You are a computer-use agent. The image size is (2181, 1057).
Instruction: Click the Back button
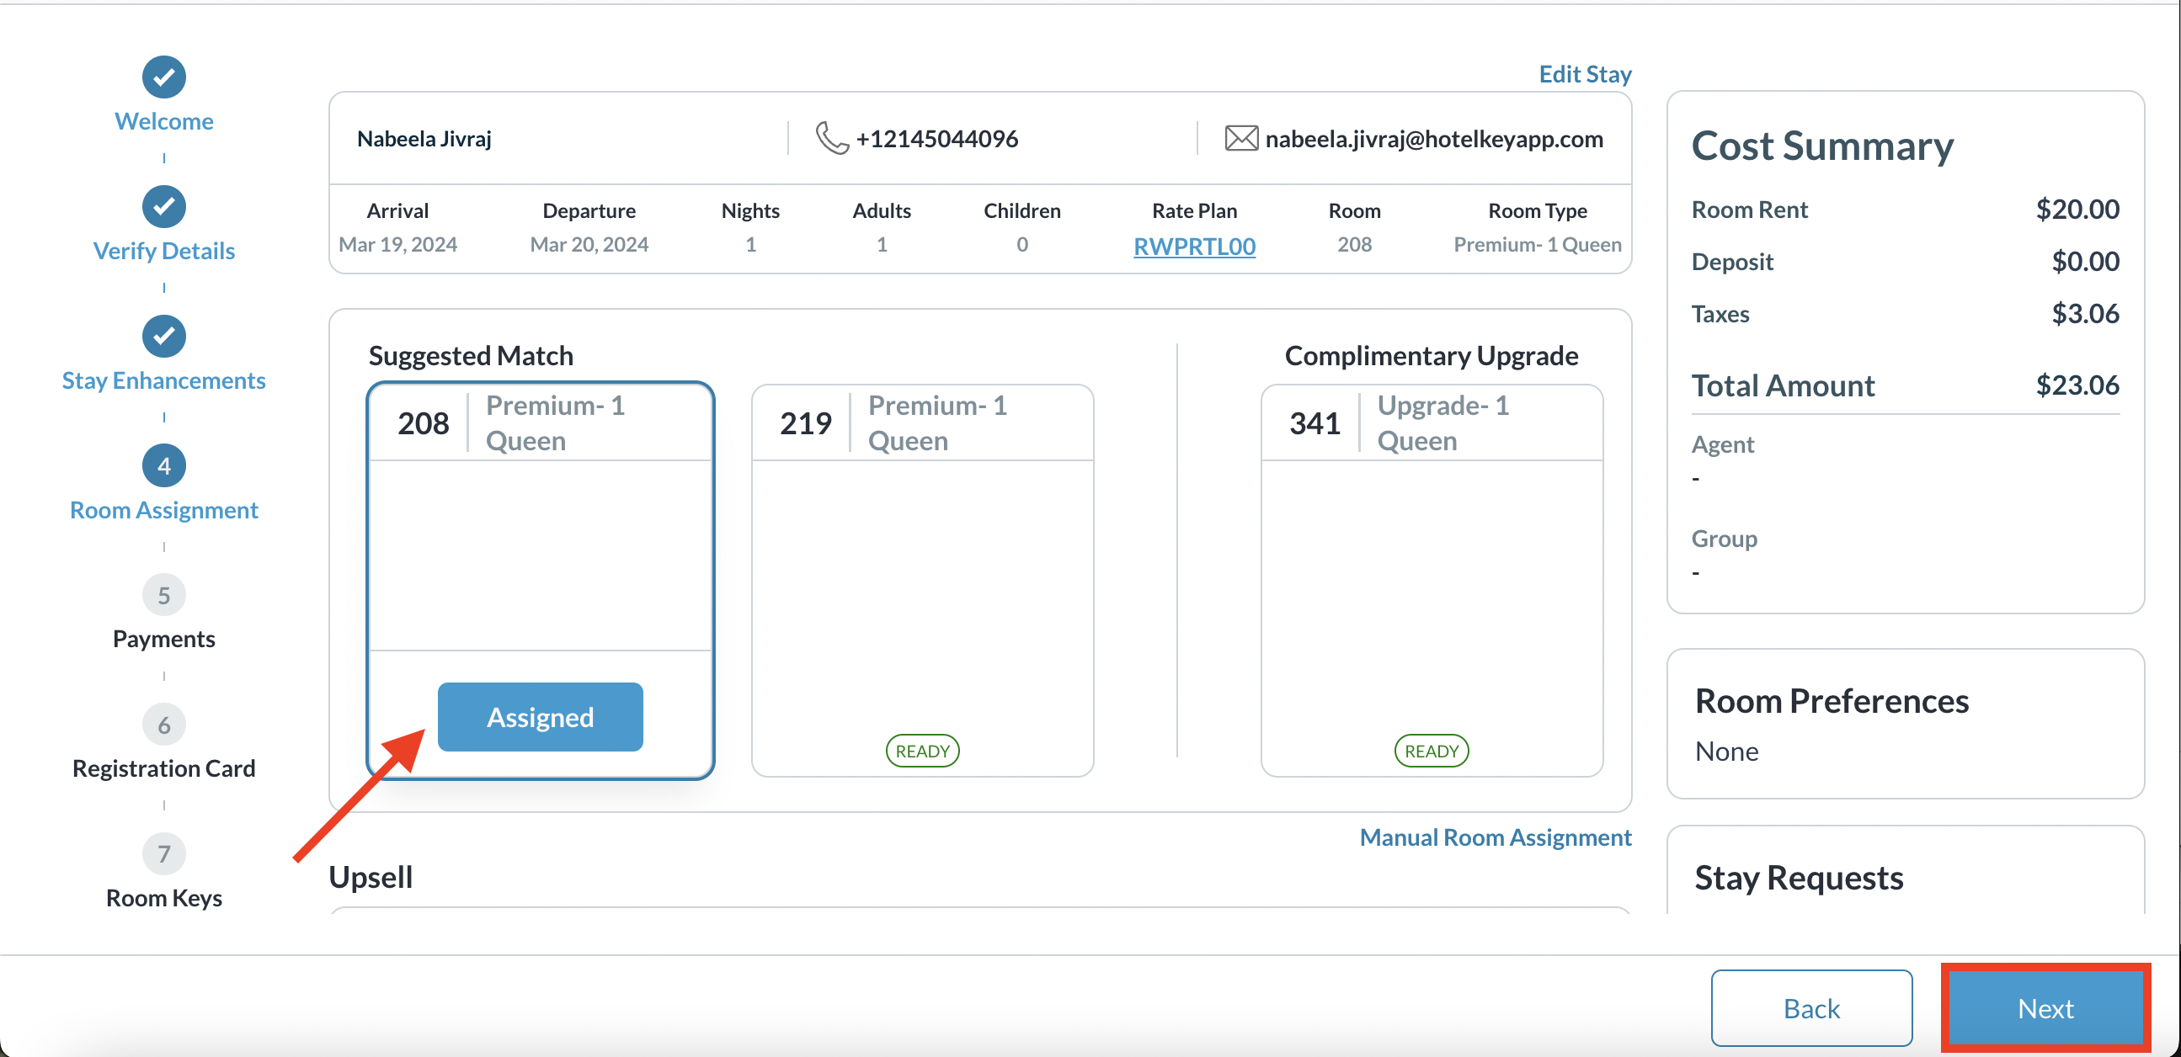pos(1811,1008)
